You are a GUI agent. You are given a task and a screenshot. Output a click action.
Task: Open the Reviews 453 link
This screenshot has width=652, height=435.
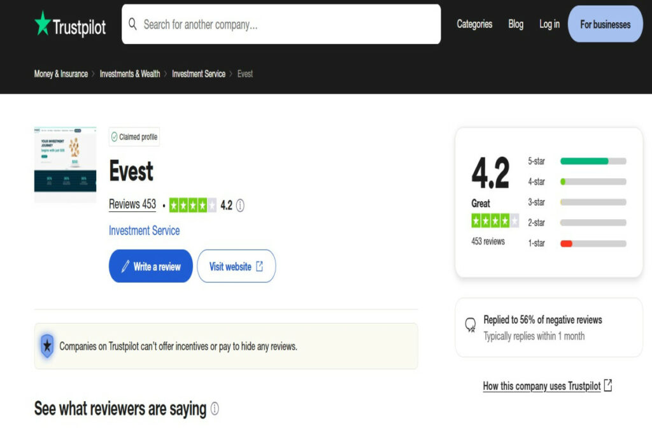pyautogui.click(x=132, y=204)
